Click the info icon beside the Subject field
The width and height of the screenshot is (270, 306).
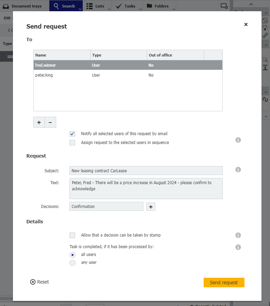point(238,170)
